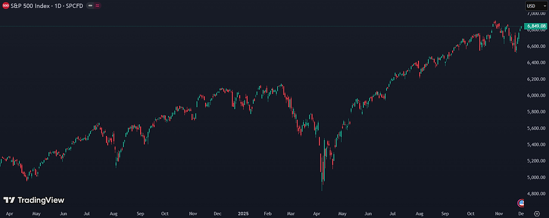Click the 5,000.00 price axis label
This screenshot has width=549, height=218.
[537, 178]
